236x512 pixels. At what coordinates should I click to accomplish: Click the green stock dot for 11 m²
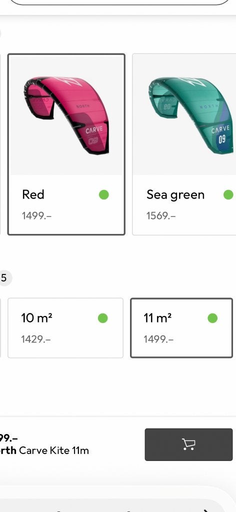coord(212,318)
